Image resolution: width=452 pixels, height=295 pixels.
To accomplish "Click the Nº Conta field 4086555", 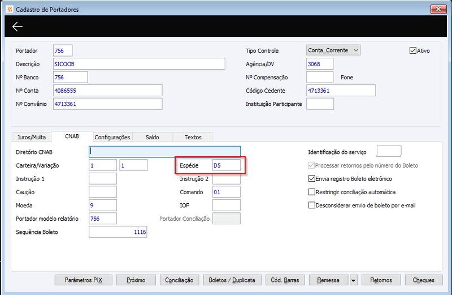I will pos(107,91).
